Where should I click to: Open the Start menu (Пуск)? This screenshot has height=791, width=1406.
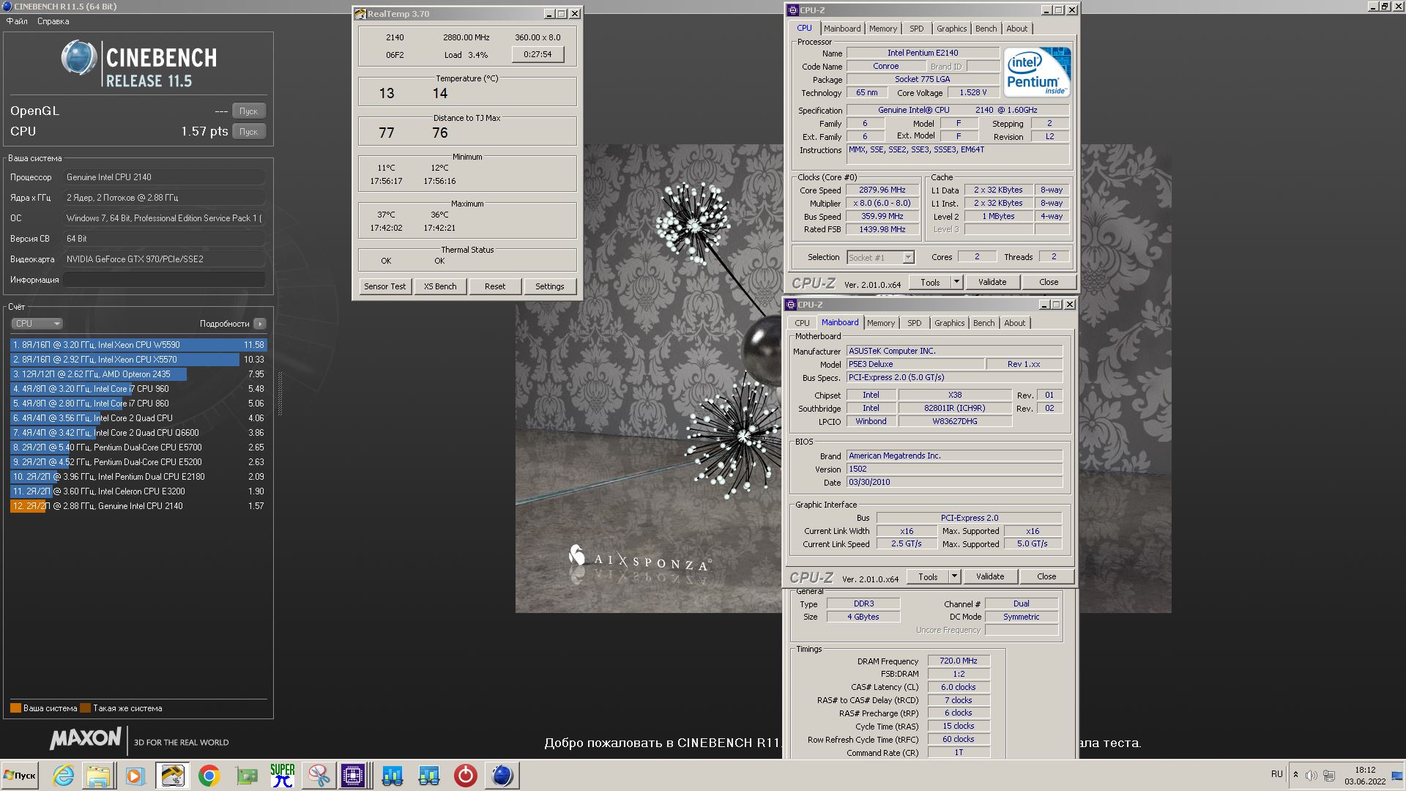20,776
